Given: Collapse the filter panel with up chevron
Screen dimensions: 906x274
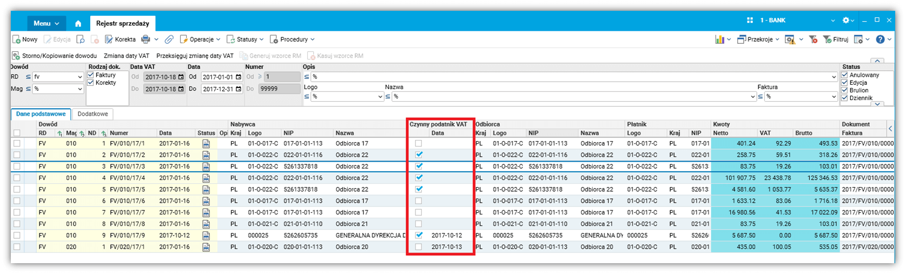Looking at the screenshot, I should [877, 61].
